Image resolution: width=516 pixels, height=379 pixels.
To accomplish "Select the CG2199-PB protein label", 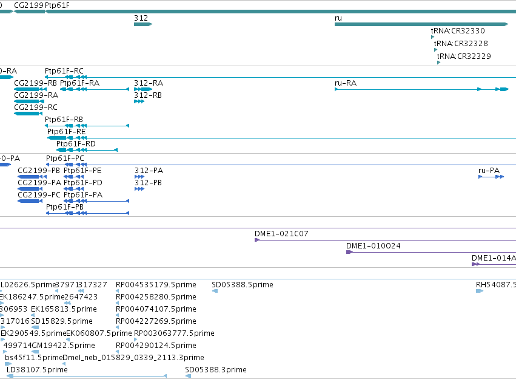I will pos(39,171).
